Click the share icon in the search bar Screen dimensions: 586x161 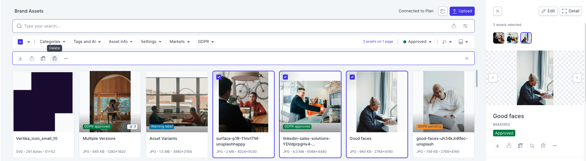(x=454, y=26)
